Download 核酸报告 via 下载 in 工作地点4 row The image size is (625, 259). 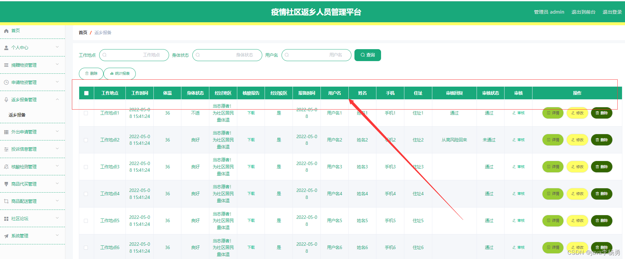pyautogui.click(x=251, y=194)
